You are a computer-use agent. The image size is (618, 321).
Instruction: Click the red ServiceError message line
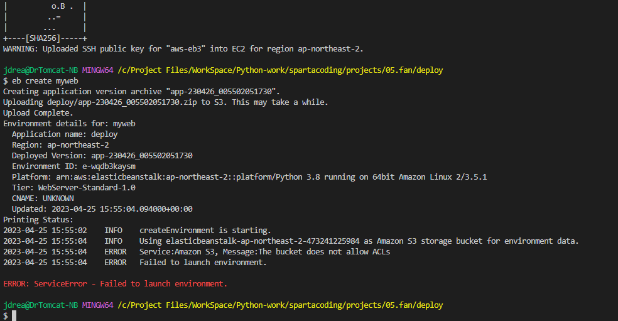[x=115, y=283]
